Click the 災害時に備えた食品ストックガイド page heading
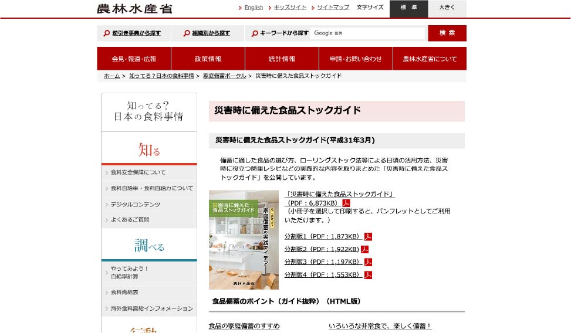Viewport: 571px width, 333px height. [x=288, y=110]
